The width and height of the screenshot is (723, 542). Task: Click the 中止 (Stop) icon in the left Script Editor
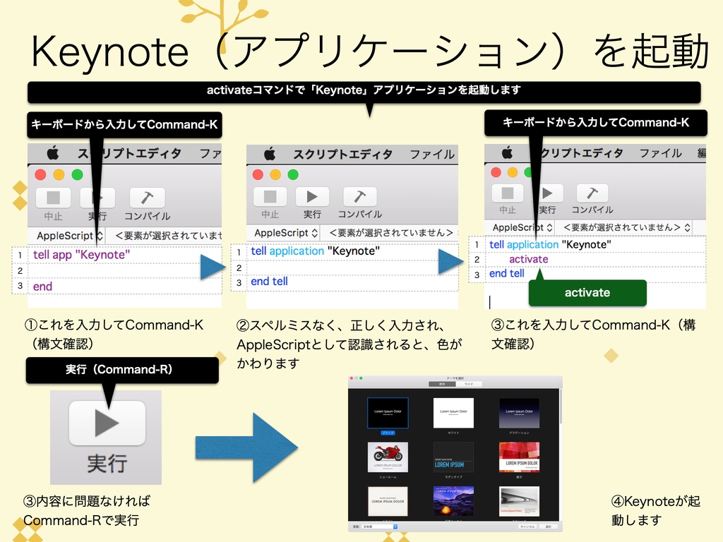54,197
